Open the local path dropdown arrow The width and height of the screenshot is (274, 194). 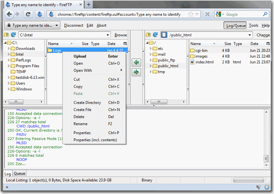[x=108, y=35]
